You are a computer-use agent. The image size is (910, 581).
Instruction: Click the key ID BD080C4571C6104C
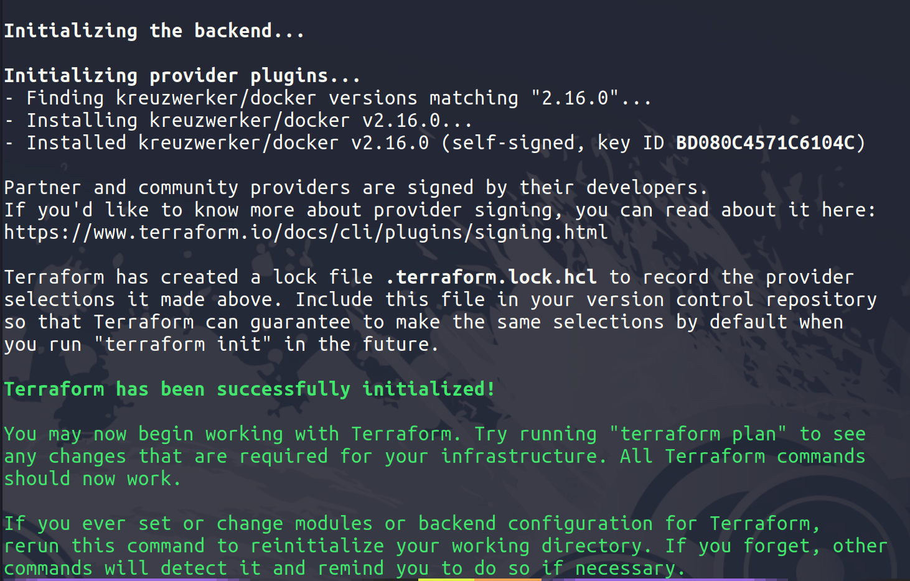(765, 143)
